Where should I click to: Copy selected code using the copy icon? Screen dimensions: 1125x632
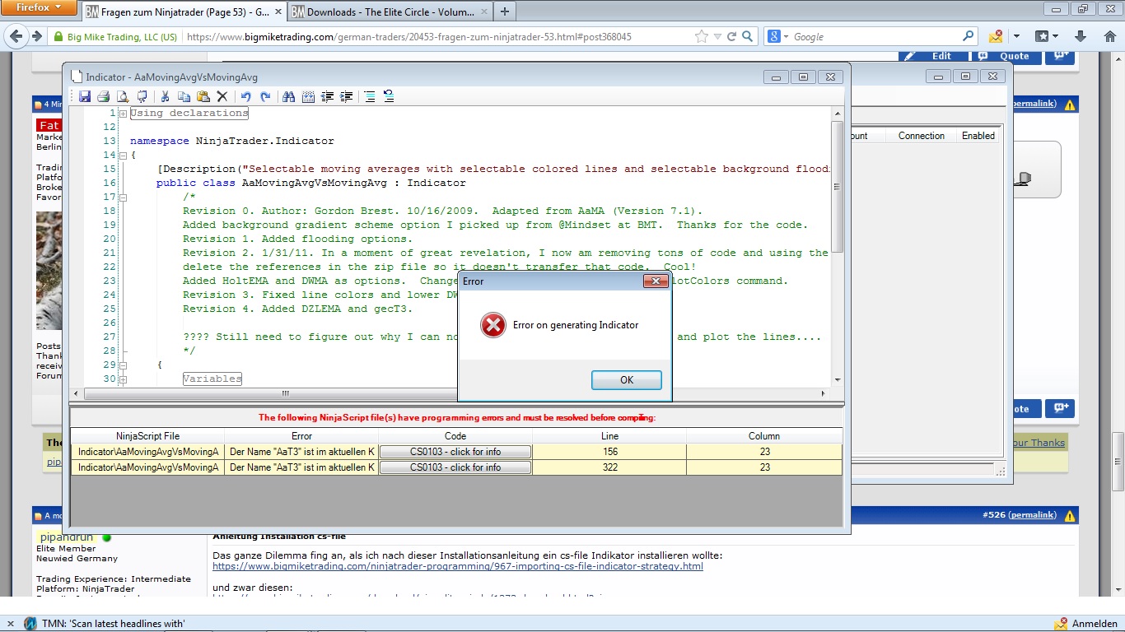click(184, 96)
